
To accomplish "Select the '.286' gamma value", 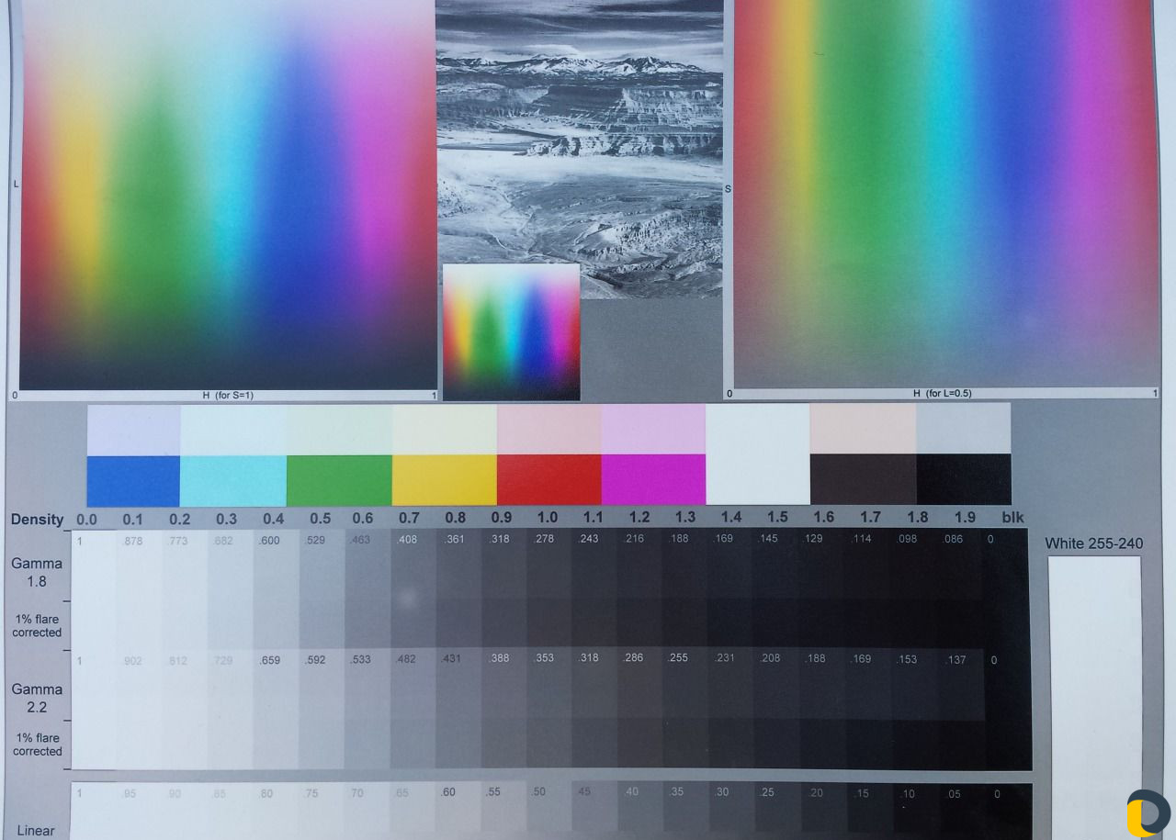I will point(635,657).
